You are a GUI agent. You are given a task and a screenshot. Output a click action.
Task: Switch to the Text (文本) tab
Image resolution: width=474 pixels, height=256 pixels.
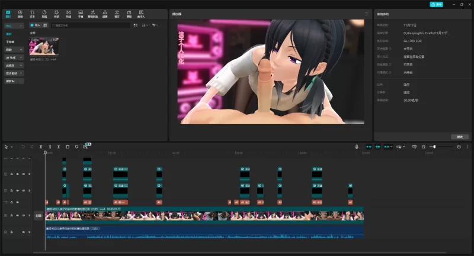(x=32, y=13)
